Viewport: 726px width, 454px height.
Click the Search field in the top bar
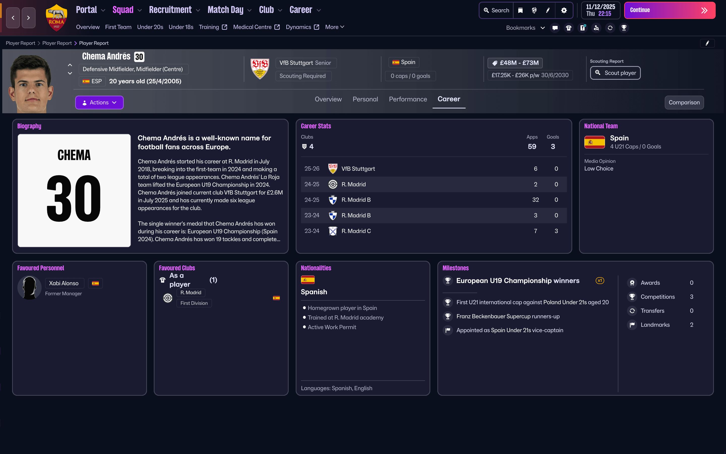496,10
